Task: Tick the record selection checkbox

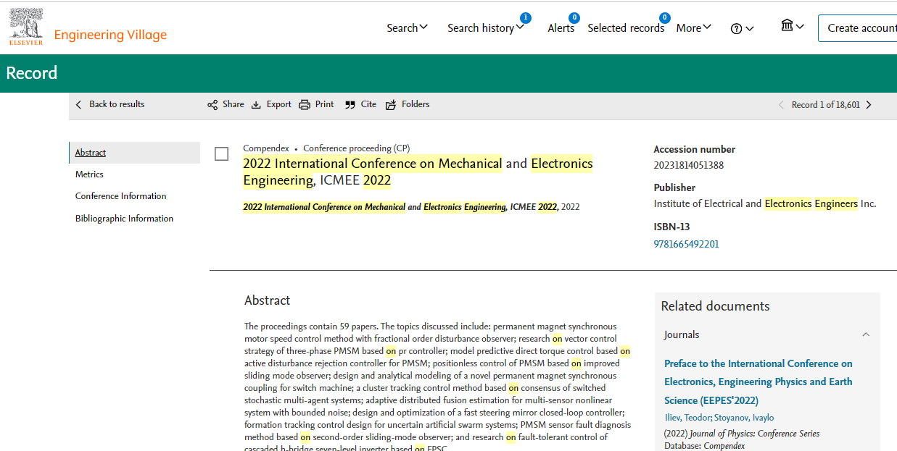Action: [222, 153]
